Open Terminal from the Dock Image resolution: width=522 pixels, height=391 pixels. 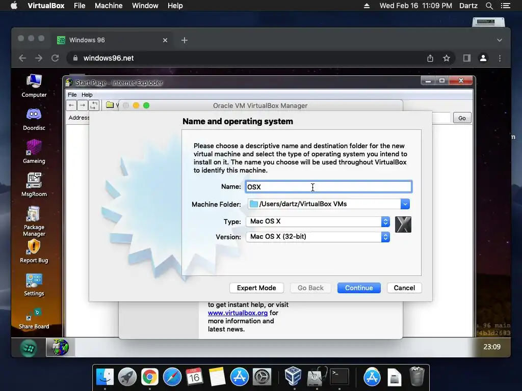(339, 377)
